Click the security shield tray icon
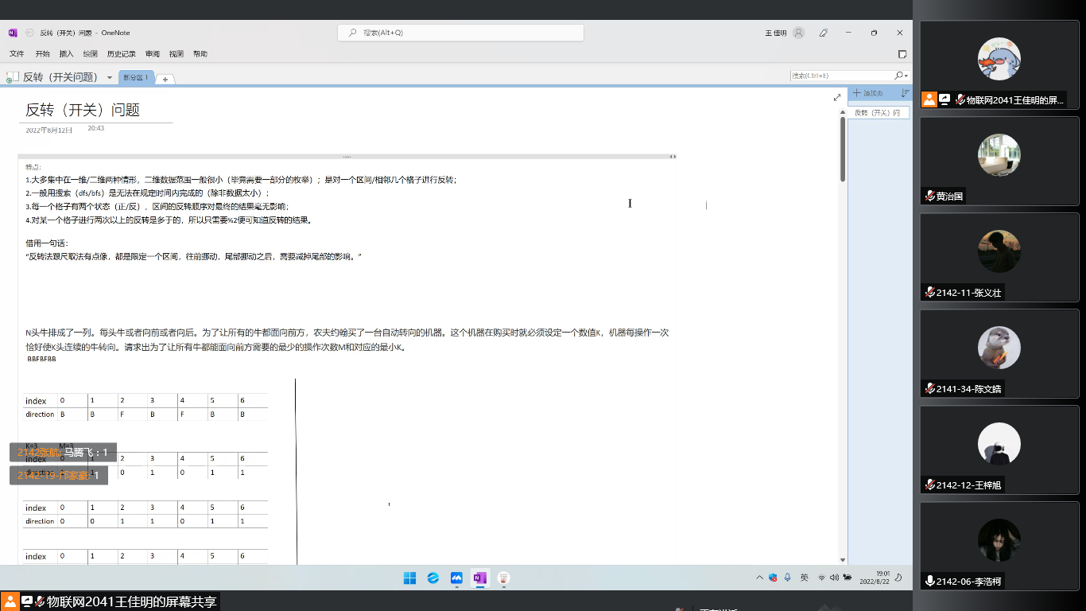Image resolution: width=1086 pixels, height=611 pixels. point(773,578)
